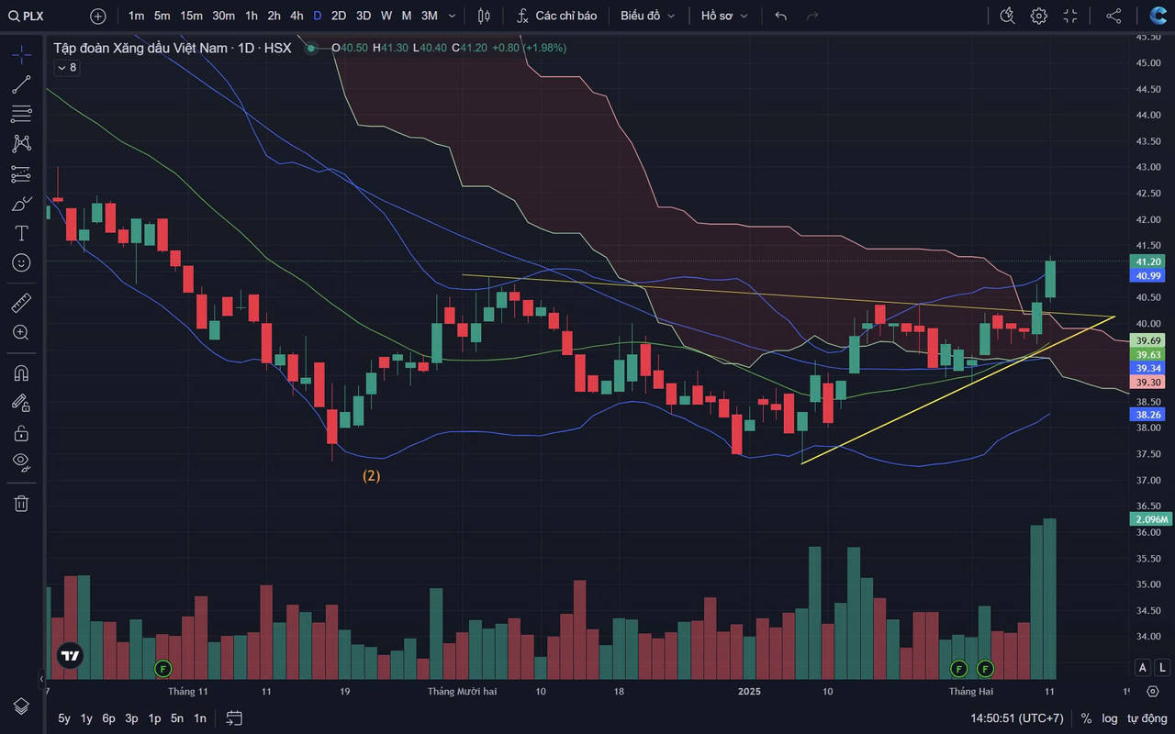Expand the timeframe list chevron after 3M

(x=452, y=16)
